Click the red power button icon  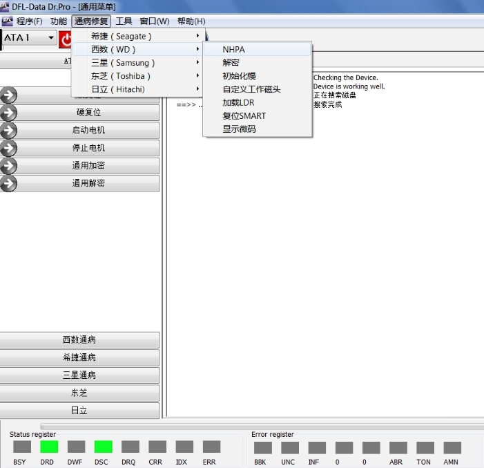click(66, 39)
